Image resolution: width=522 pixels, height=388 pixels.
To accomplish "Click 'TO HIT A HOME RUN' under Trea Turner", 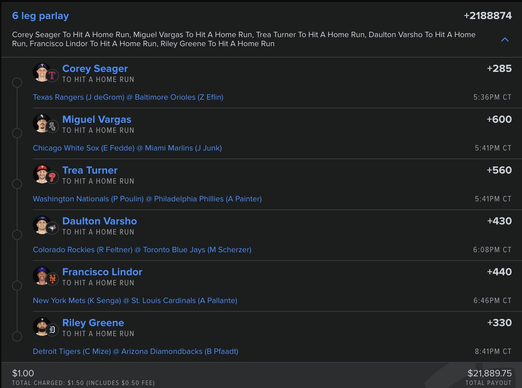I will [x=98, y=181].
